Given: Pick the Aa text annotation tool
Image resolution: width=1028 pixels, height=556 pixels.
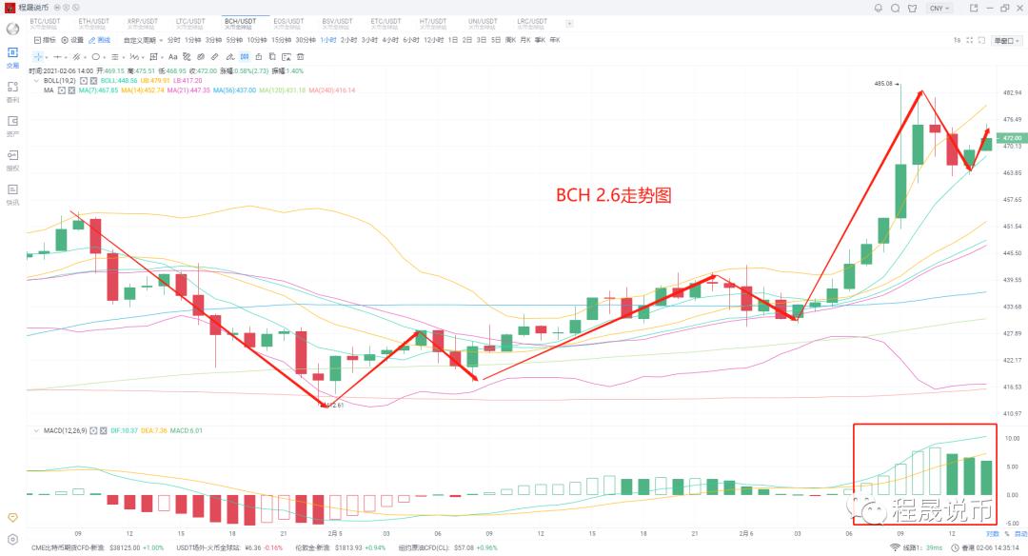Looking at the screenshot, I should coord(174,56).
